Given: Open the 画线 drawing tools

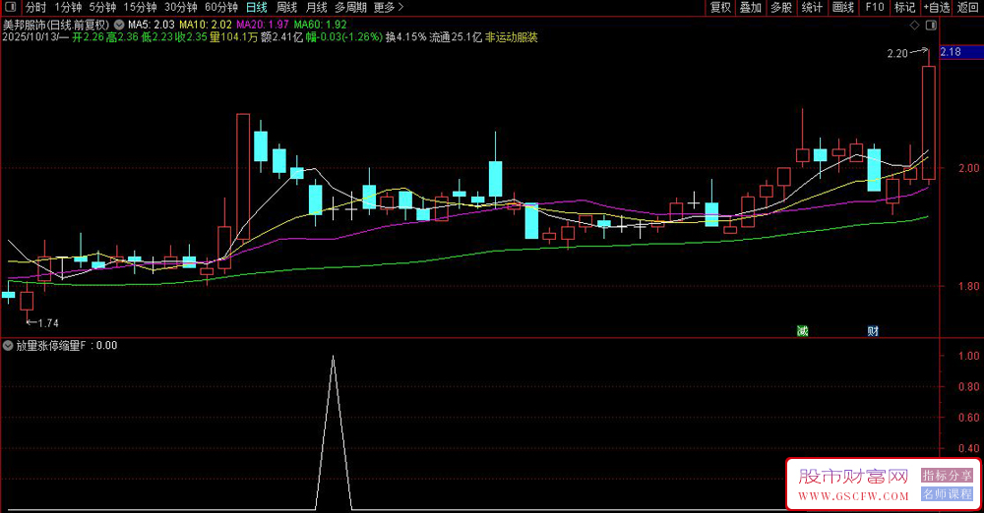Looking at the screenshot, I should click(842, 7).
